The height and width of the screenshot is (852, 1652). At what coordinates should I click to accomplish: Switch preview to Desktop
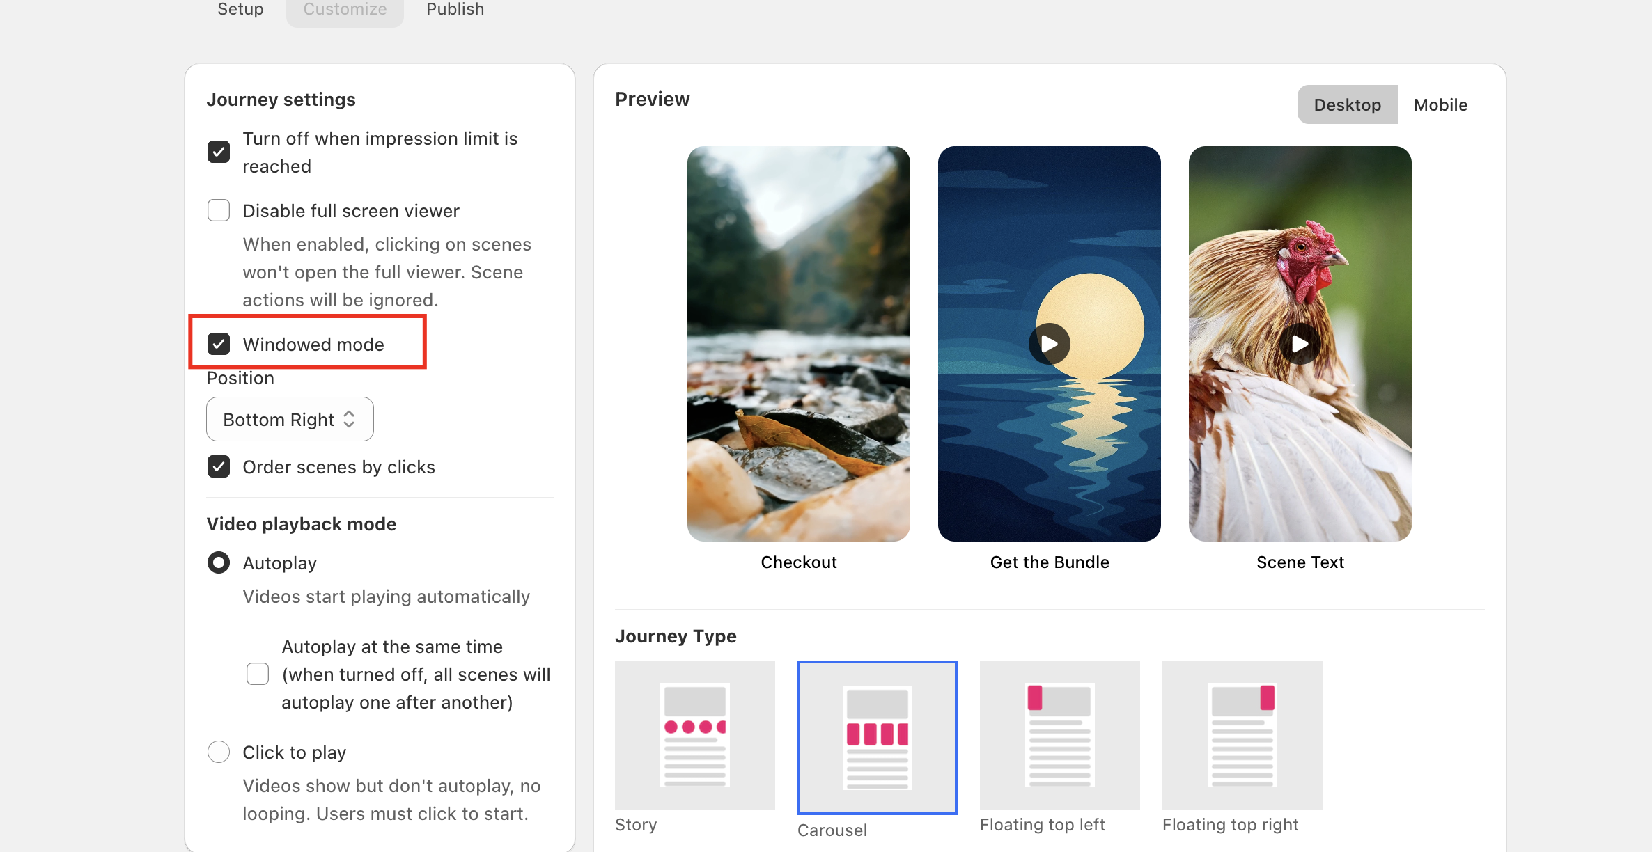coord(1347,104)
